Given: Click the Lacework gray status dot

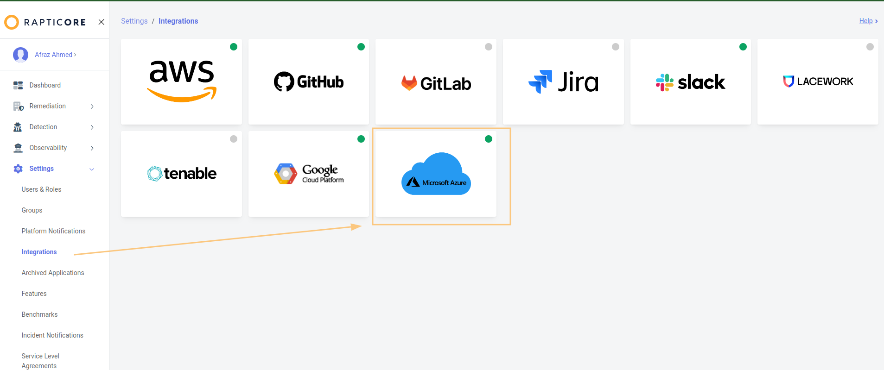Looking at the screenshot, I should click(870, 47).
